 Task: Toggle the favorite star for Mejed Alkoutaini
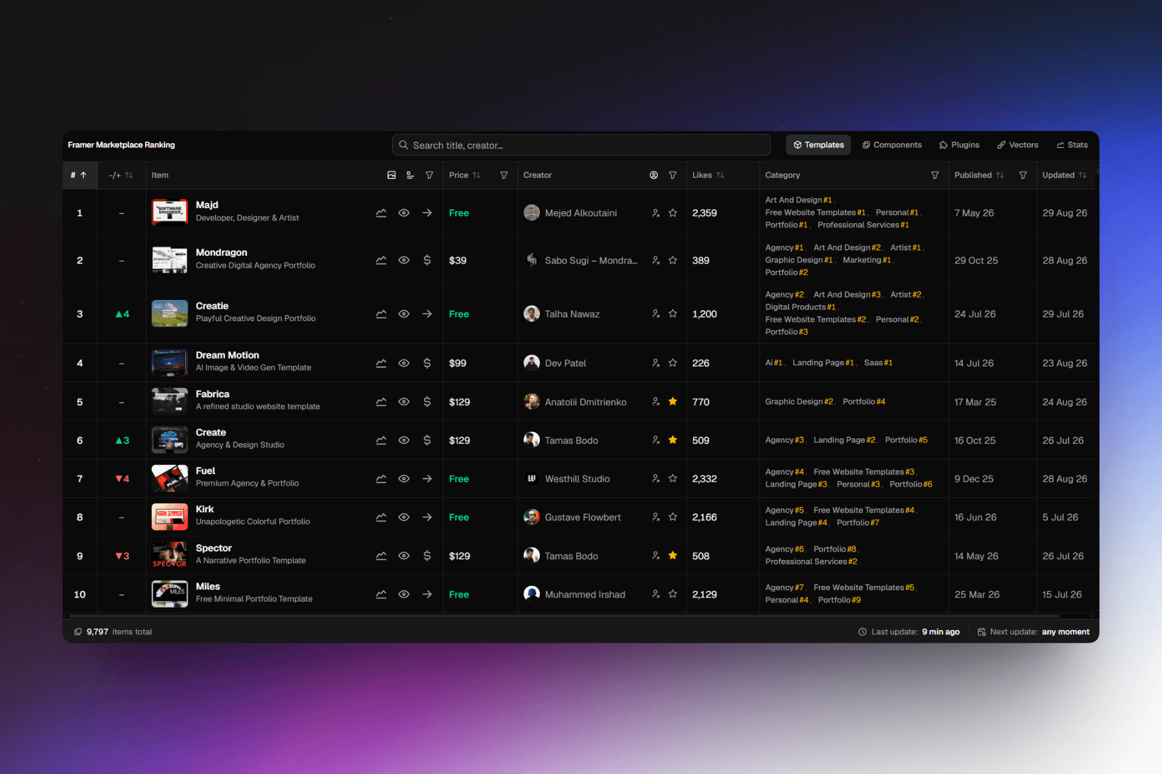click(672, 213)
